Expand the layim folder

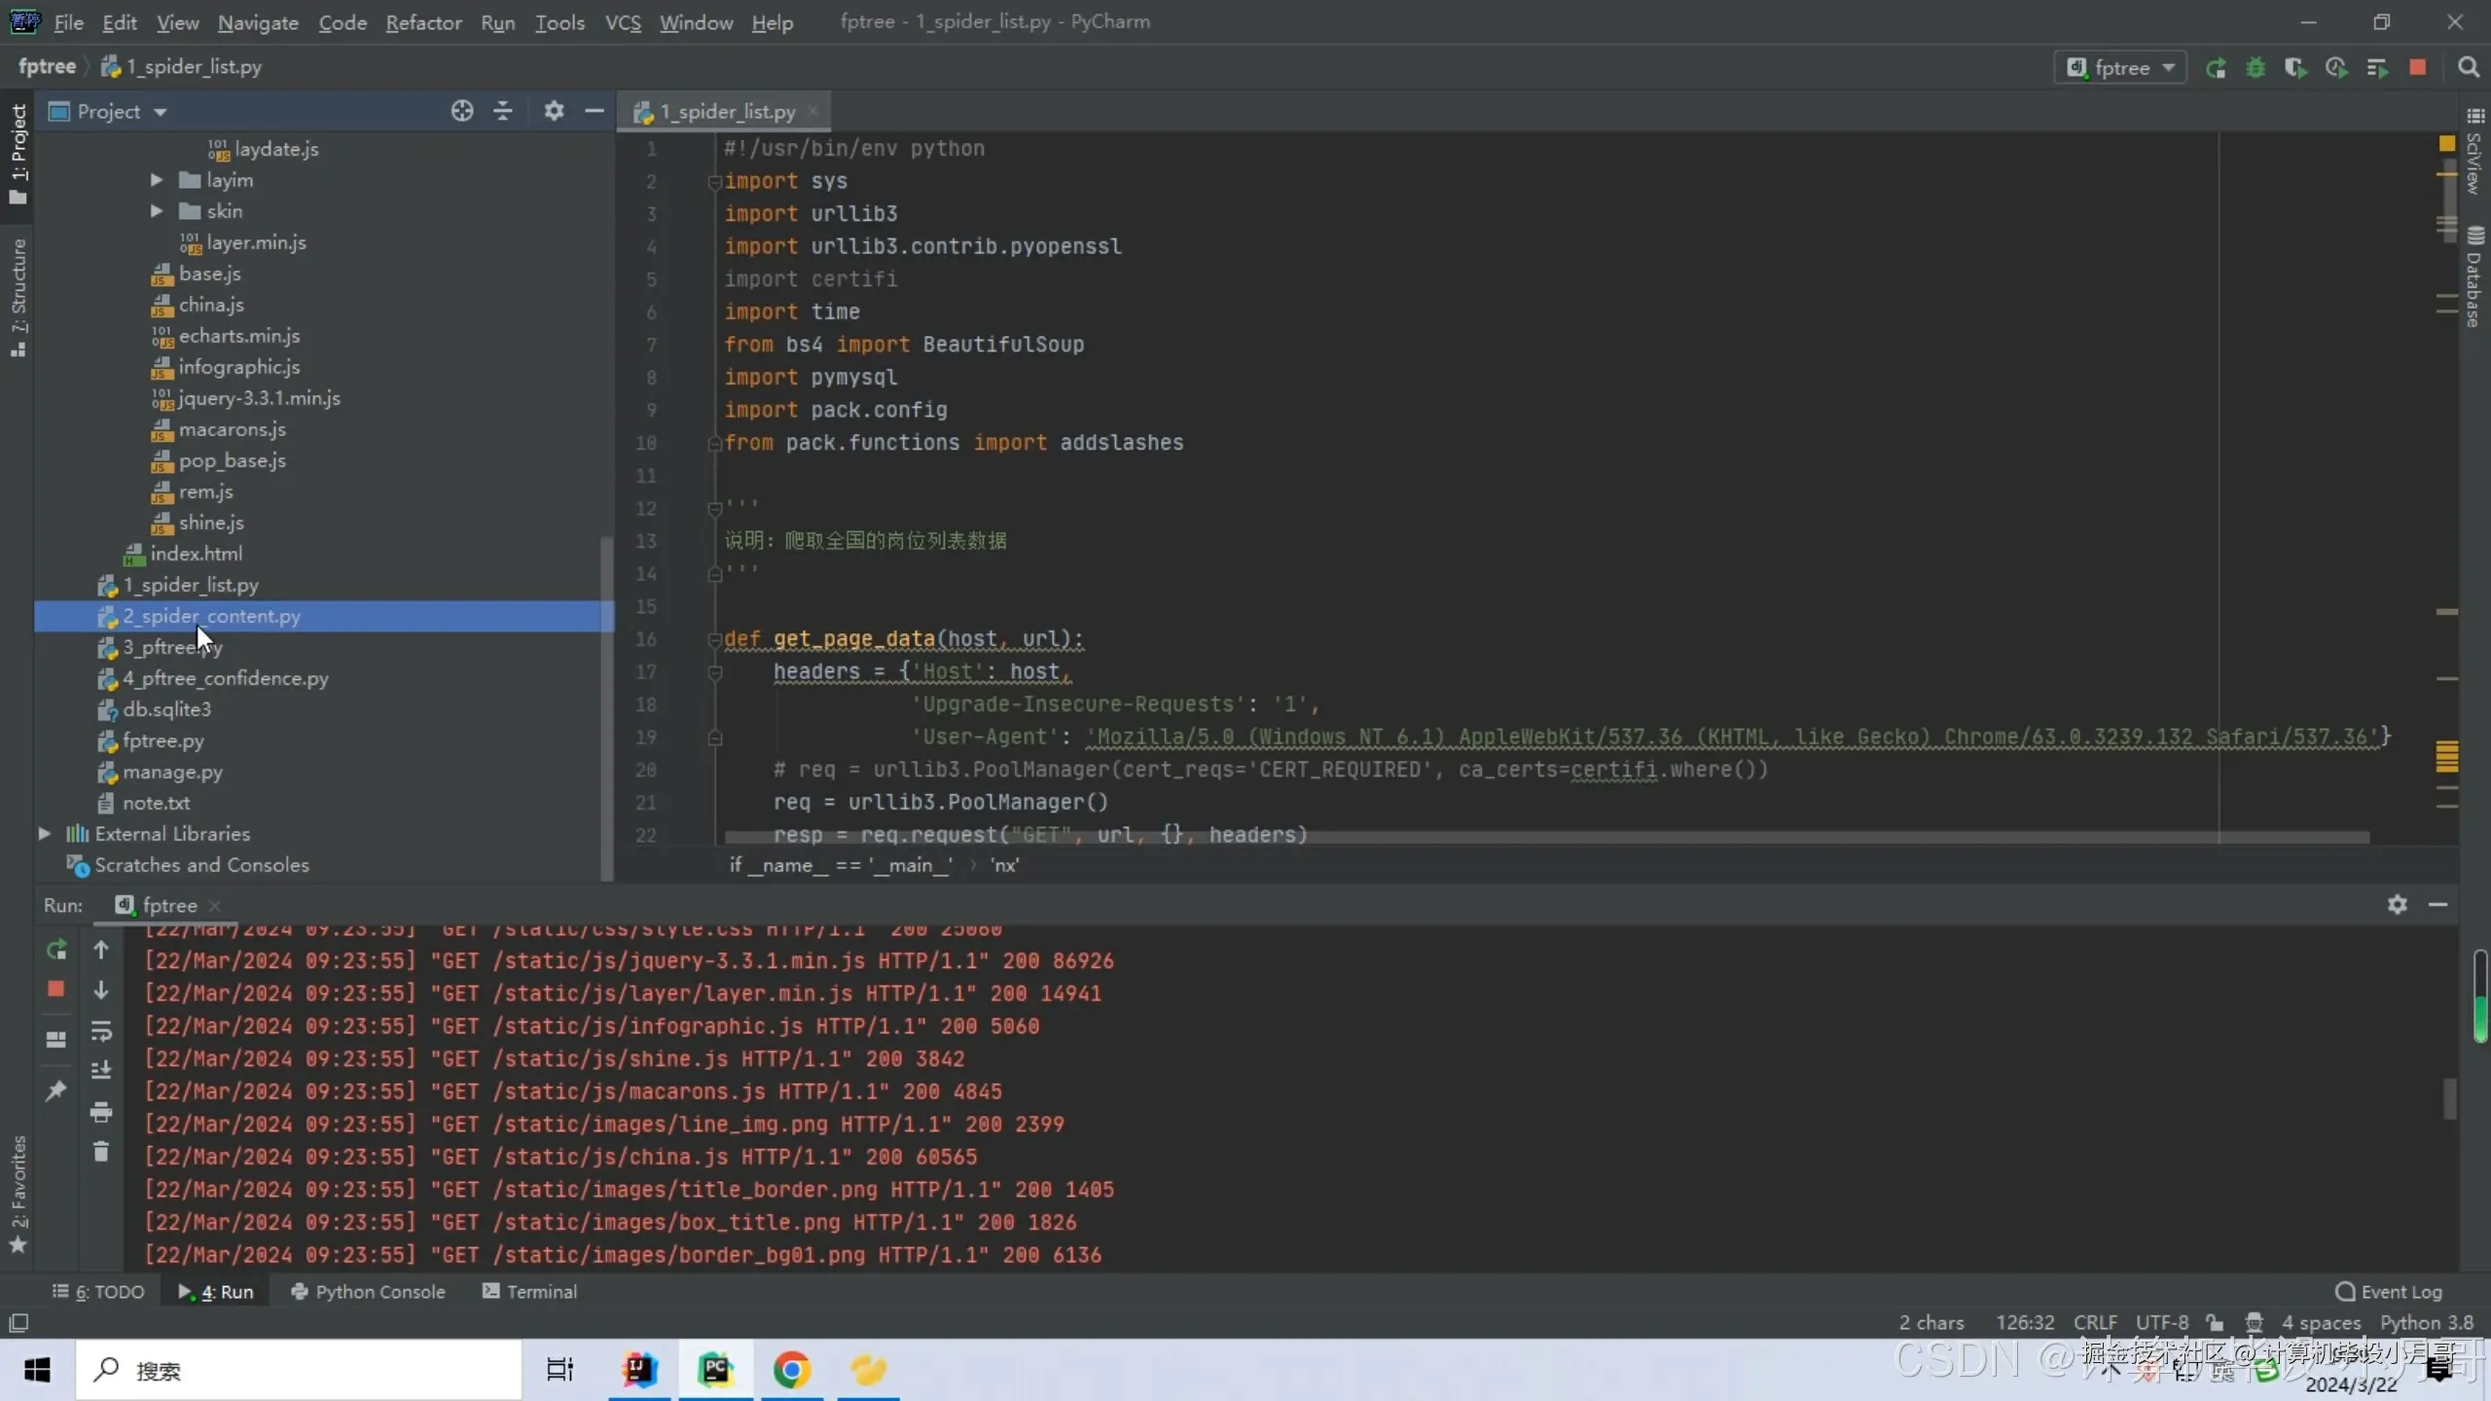(156, 180)
